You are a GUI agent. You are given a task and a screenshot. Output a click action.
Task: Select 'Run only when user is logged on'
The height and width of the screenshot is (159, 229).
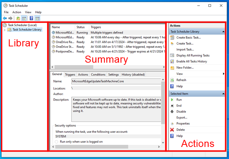[57, 142]
